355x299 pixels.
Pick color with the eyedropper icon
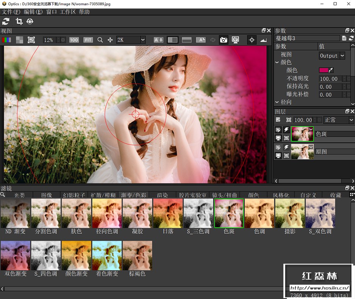coord(331,70)
